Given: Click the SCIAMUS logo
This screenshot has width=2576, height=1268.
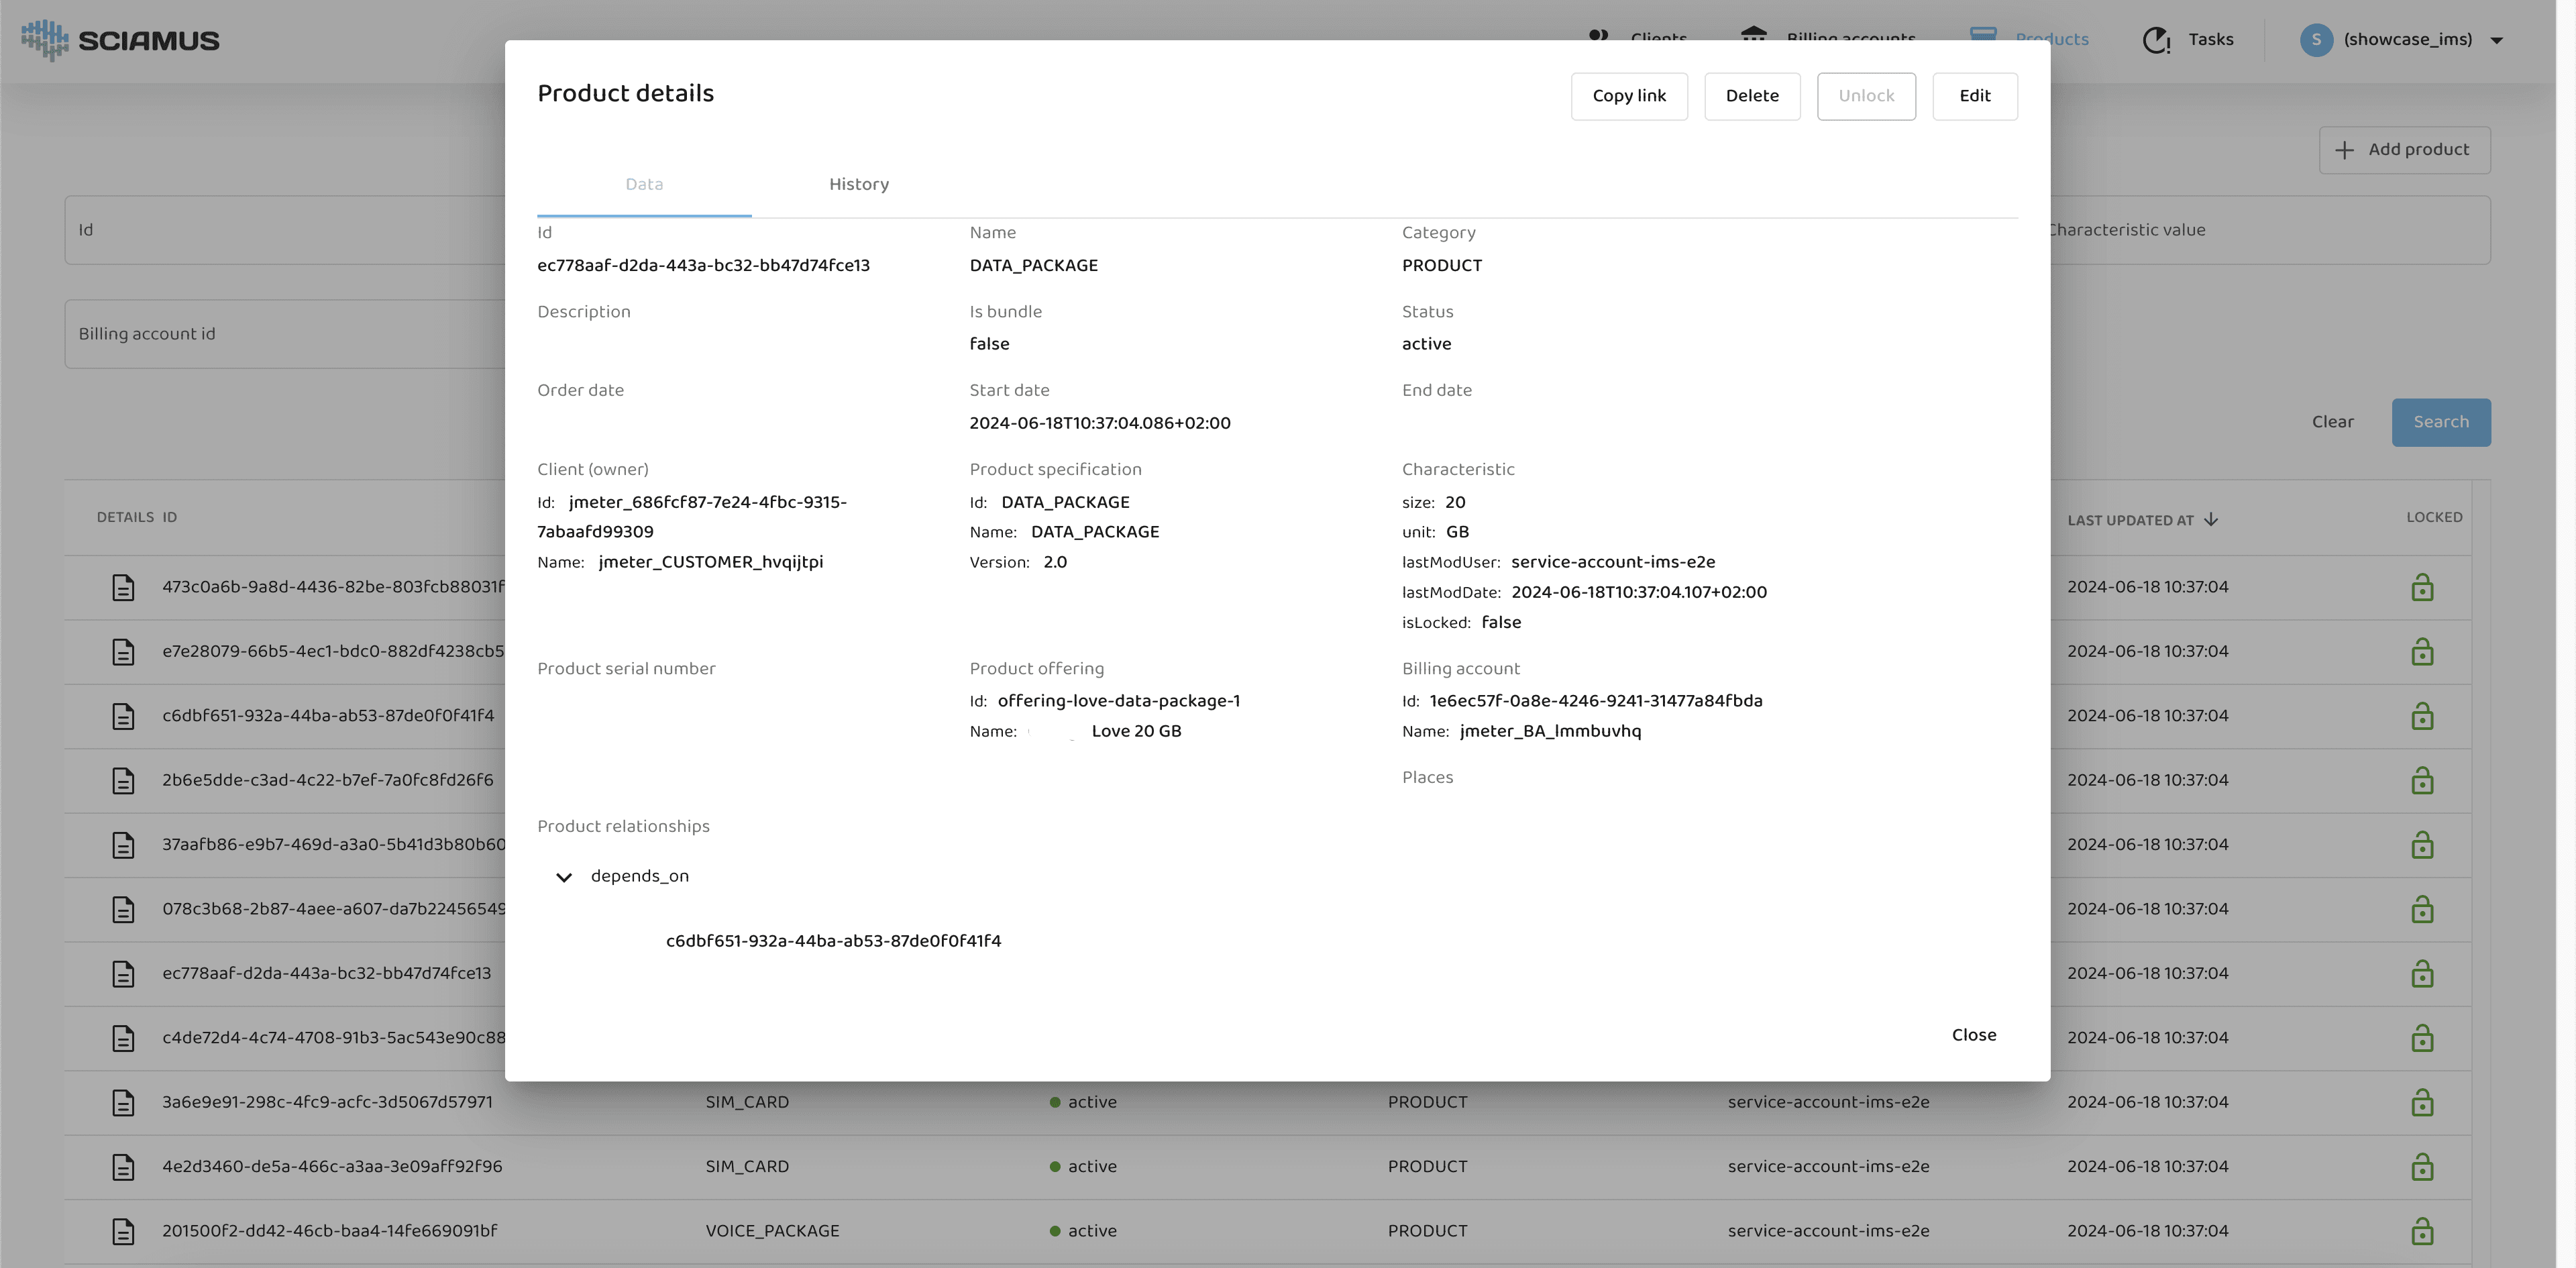Looking at the screenshot, I should pyautogui.click(x=120, y=40).
